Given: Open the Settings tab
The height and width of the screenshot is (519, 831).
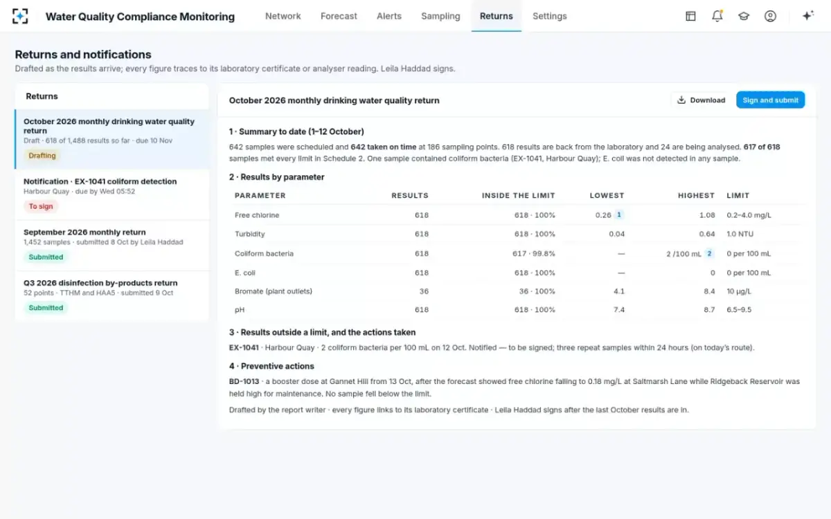Looking at the screenshot, I should tap(550, 16).
